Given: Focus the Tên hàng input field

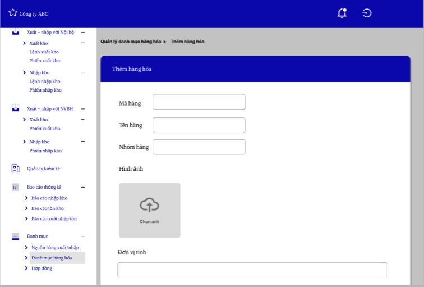Looking at the screenshot, I should point(199,125).
